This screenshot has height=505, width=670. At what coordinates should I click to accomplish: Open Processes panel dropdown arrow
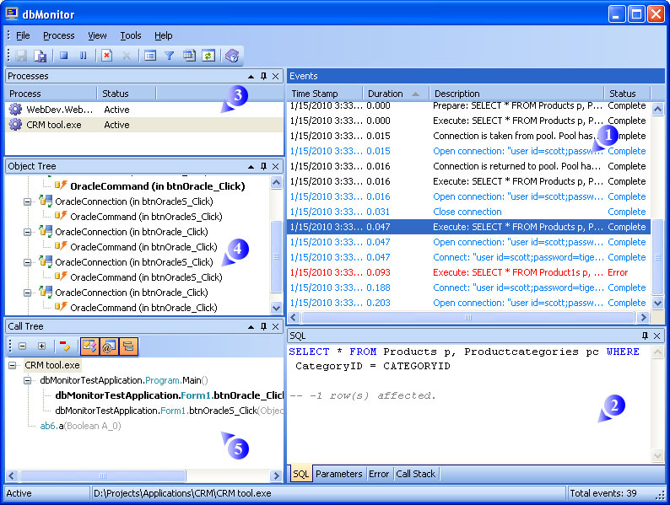pos(251,77)
